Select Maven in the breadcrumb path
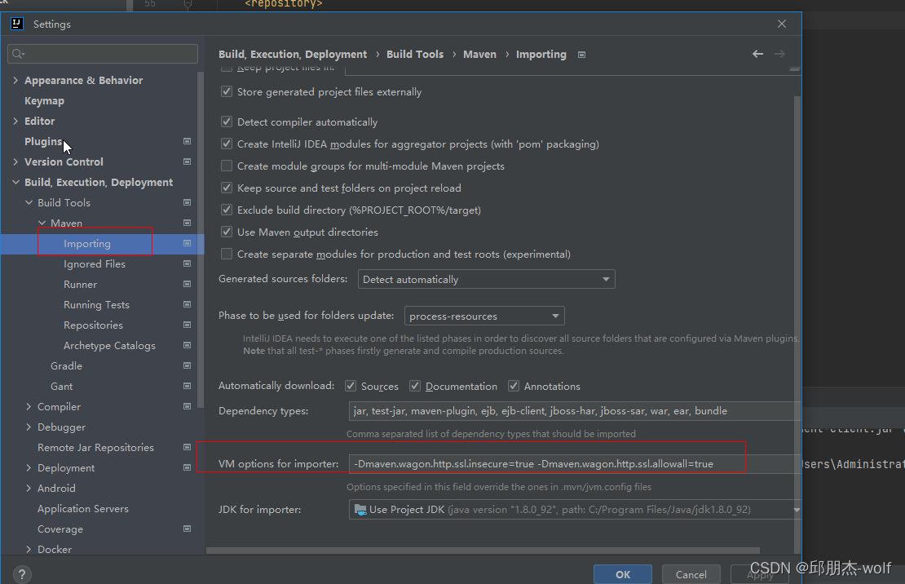The width and height of the screenshot is (905, 584). click(479, 54)
